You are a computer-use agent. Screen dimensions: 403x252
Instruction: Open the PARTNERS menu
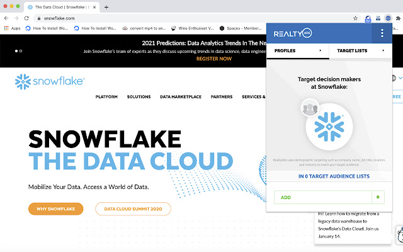coord(222,96)
